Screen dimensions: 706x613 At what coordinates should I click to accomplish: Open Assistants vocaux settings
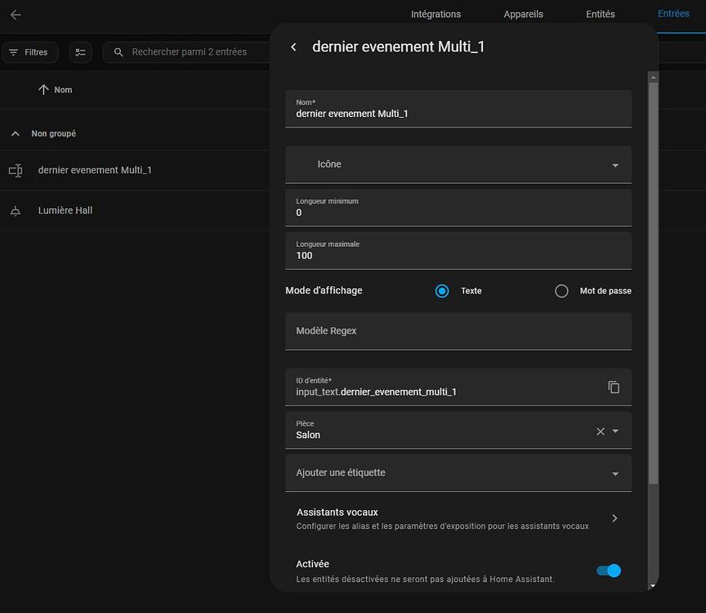[x=458, y=518]
